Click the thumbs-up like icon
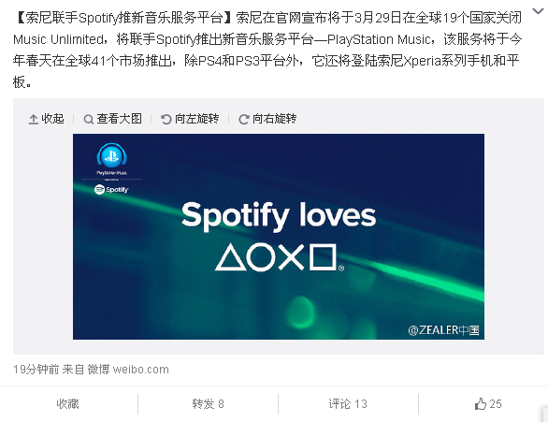 click(x=481, y=404)
